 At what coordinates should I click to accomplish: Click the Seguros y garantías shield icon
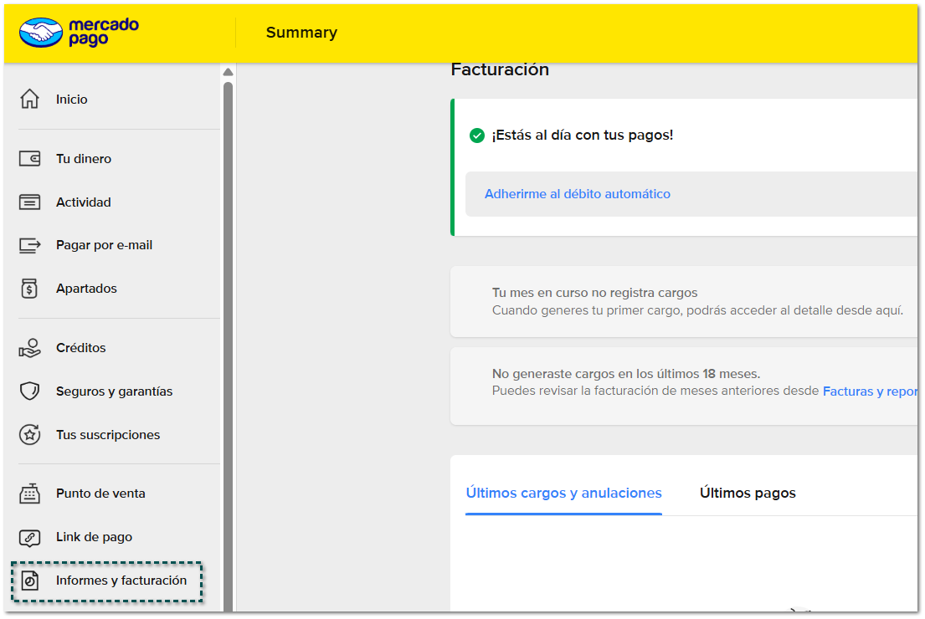pyautogui.click(x=29, y=391)
